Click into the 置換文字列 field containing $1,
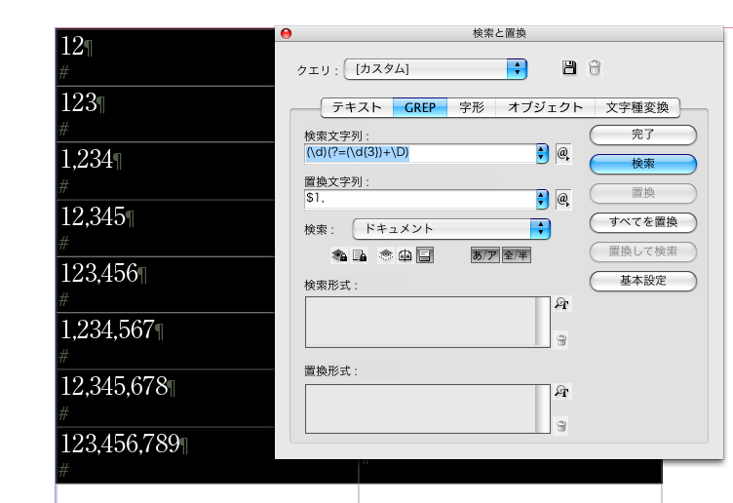This screenshot has width=733, height=503. pos(420,200)
